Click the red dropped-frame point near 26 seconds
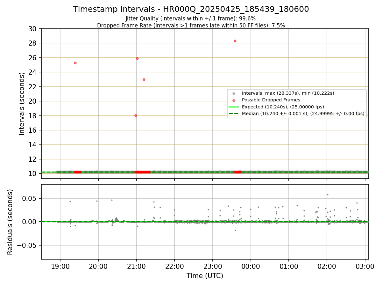Image resolution: width=382 pixels, height=287 pixels. (137, 58)
